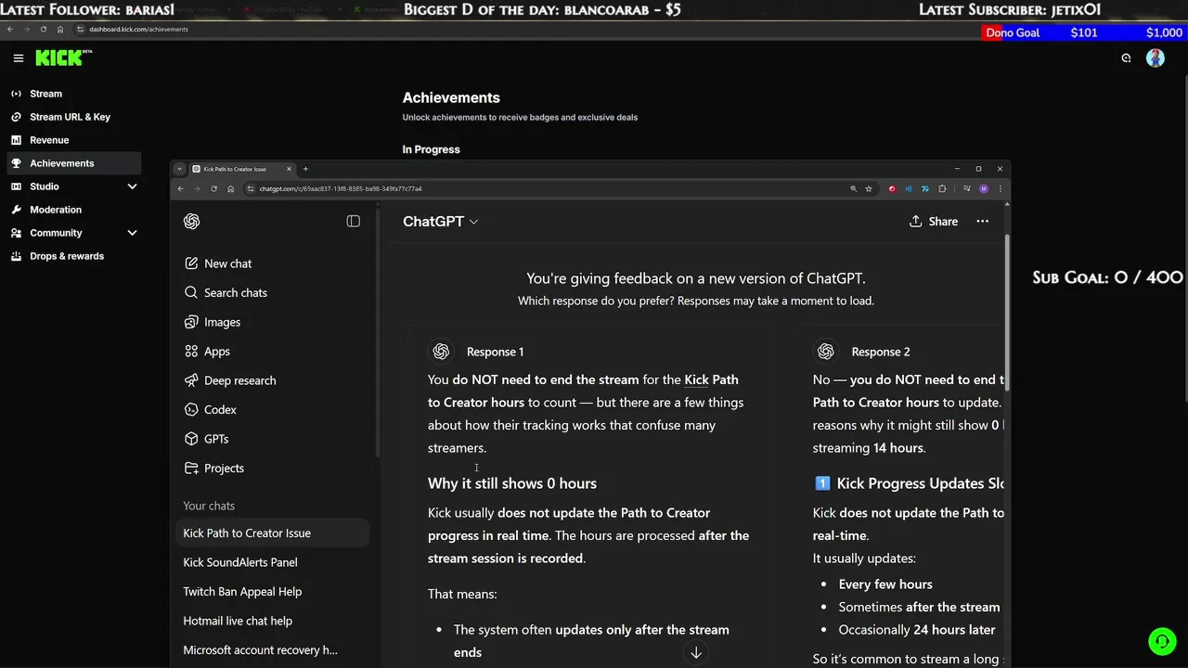Share this ChatGPT conversation

934,221
